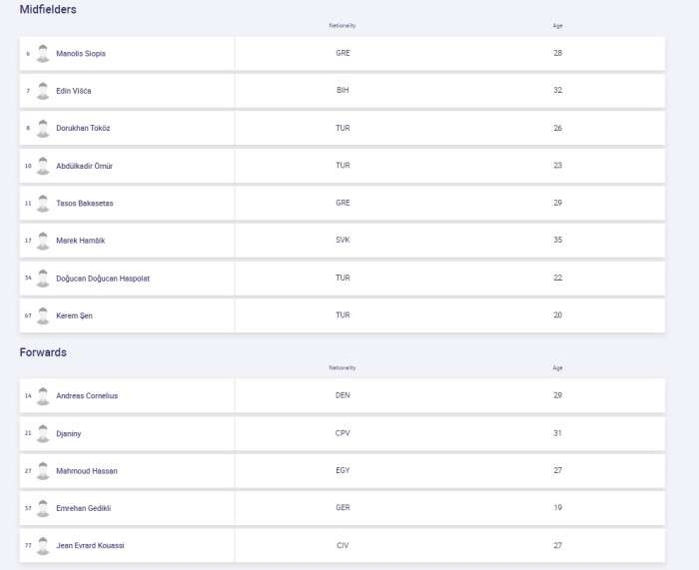Click Mahmoud Hassan's avatar icon
This screenshot has width=699, height=570.
point(43,471)
